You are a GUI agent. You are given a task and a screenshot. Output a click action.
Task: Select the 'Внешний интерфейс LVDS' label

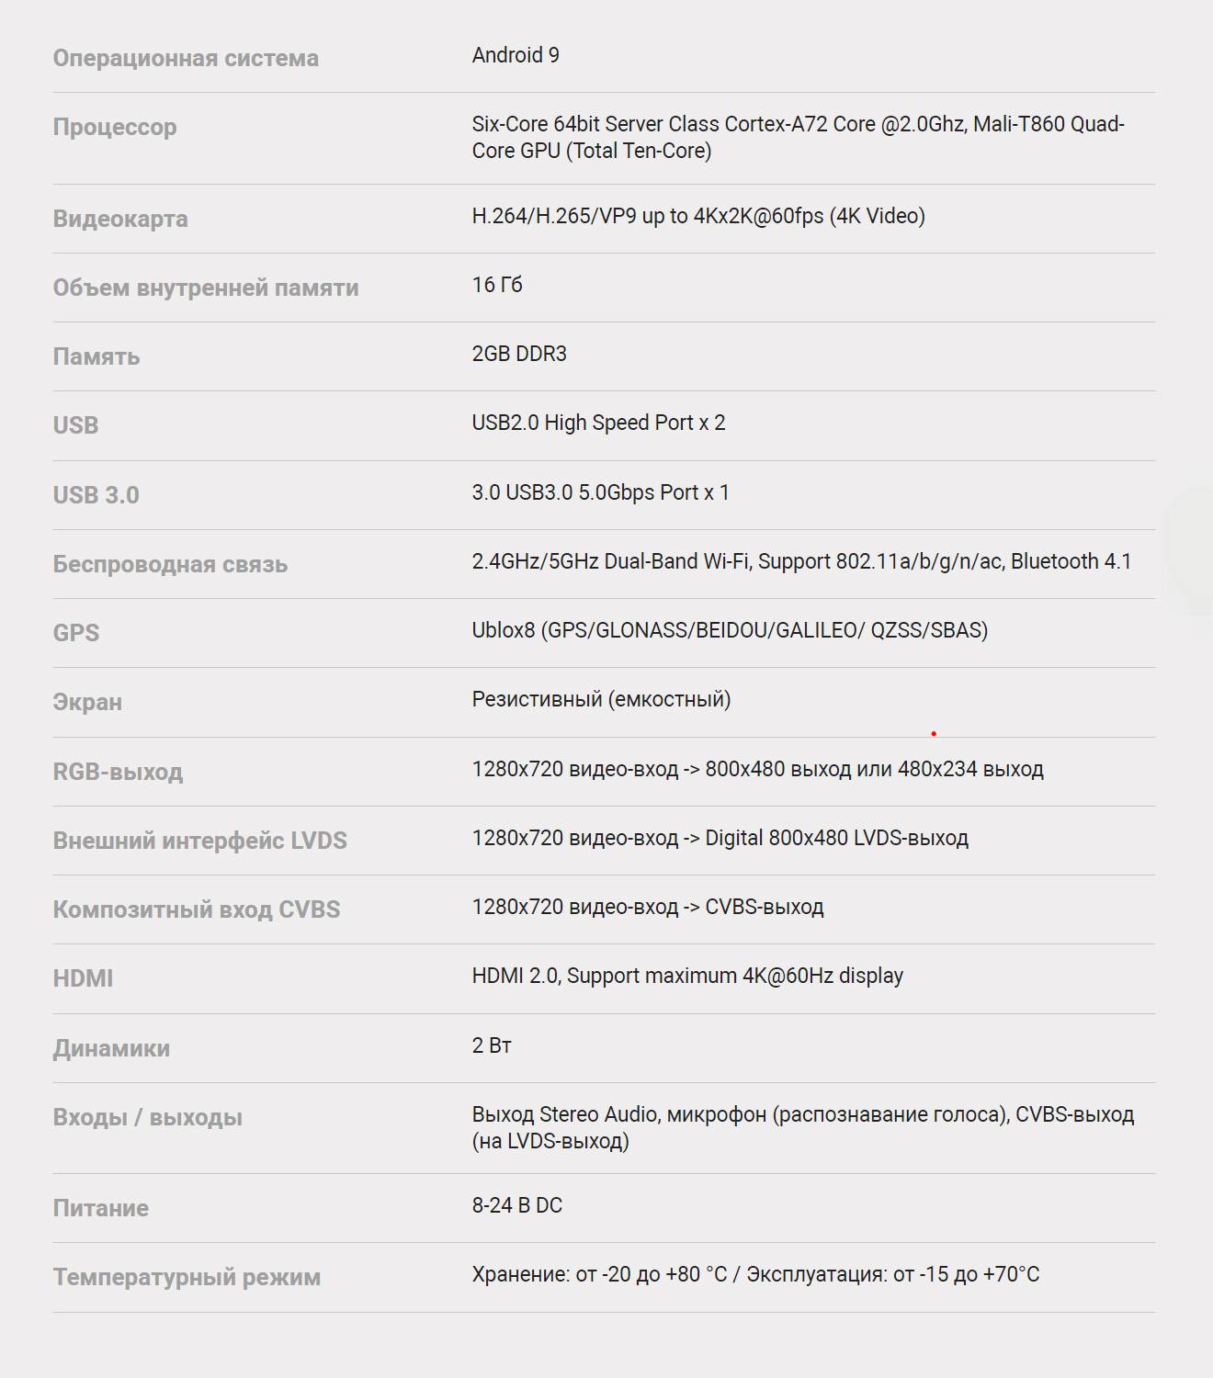click(199, 841)
